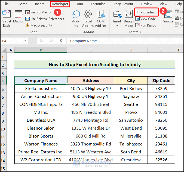Click the Properties button
The width and height of the screenshot is (184, 172).
point(146,12)
